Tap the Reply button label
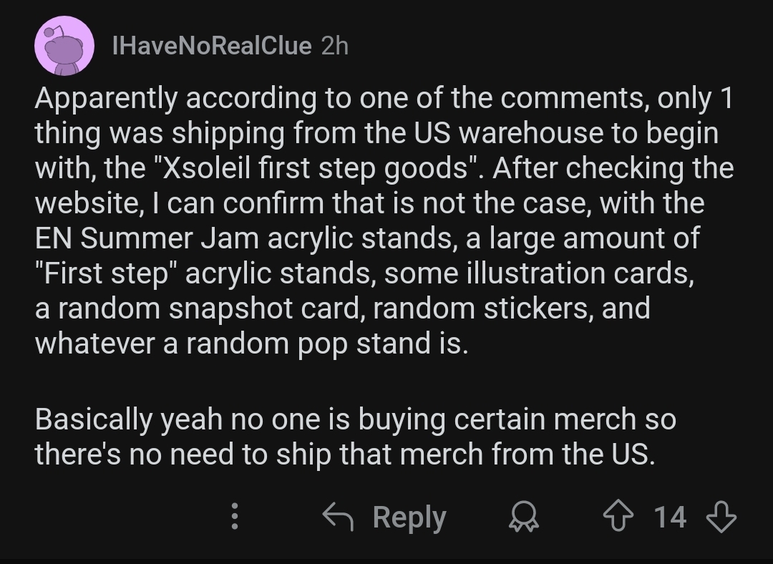The height and width of the screenshot is (564, 773). (409, 517)
